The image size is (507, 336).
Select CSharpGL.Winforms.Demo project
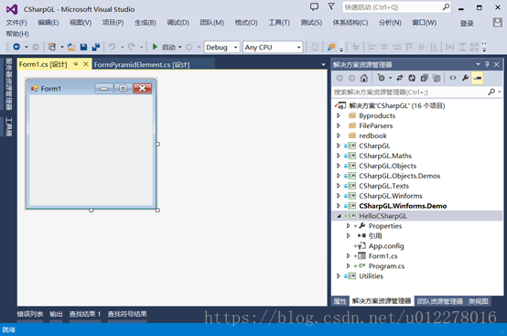[403, 206]
